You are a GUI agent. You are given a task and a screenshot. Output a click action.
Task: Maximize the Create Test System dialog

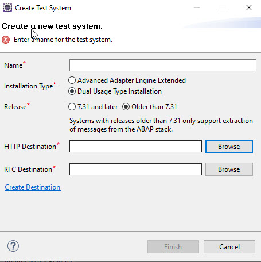223,7
